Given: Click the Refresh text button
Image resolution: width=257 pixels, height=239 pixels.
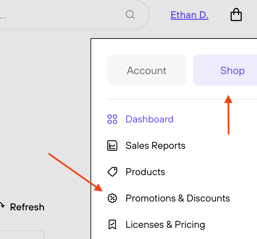Looking at the screenshot, I should pos(27,207).
